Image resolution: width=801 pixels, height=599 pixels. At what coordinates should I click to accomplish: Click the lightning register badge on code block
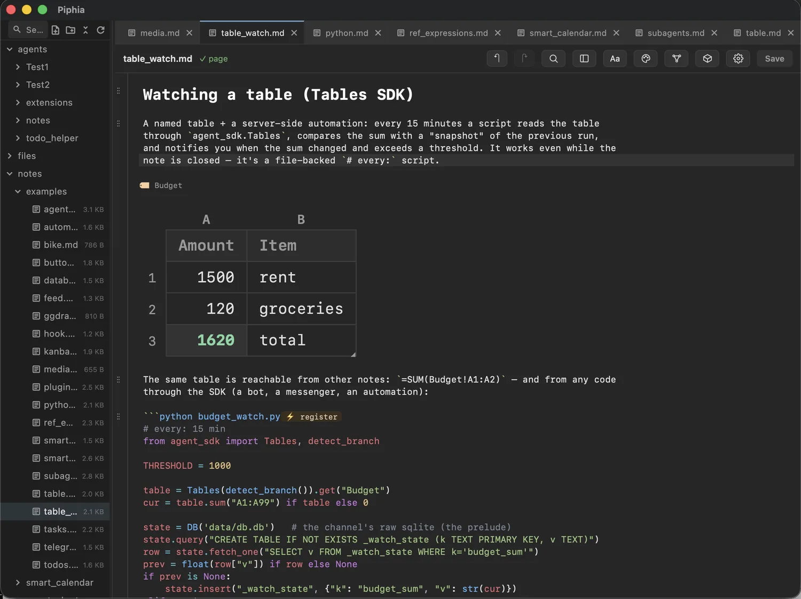(312, 417)
